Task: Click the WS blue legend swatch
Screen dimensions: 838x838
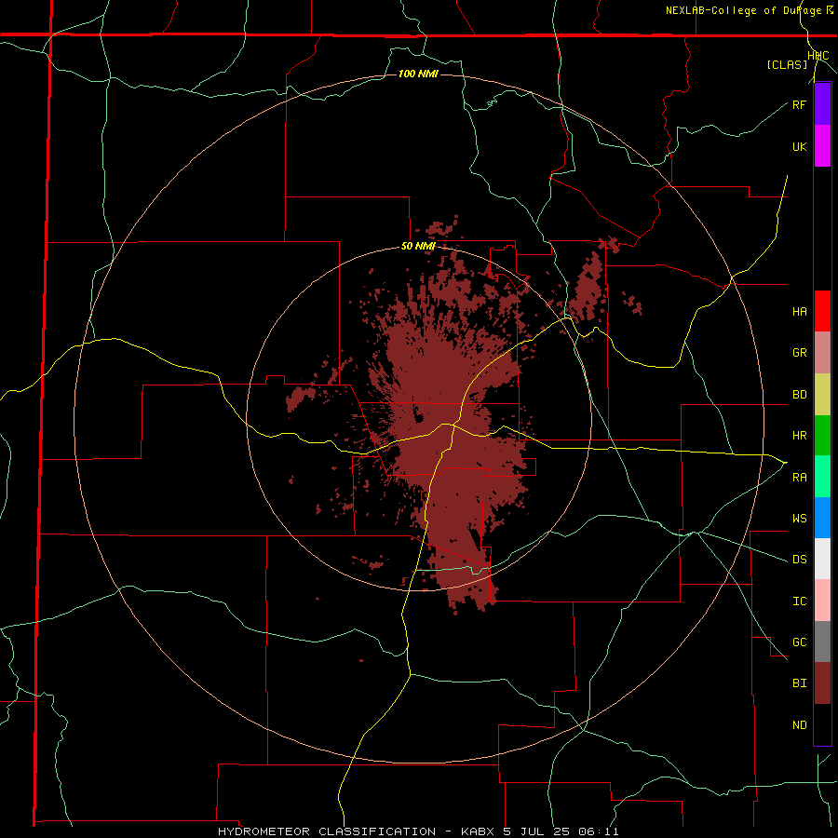Action: pos(822,518)
